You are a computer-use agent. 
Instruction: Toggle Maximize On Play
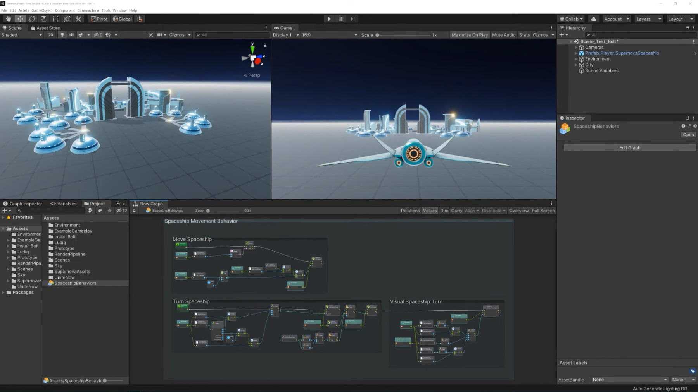(x=470, y=35)
